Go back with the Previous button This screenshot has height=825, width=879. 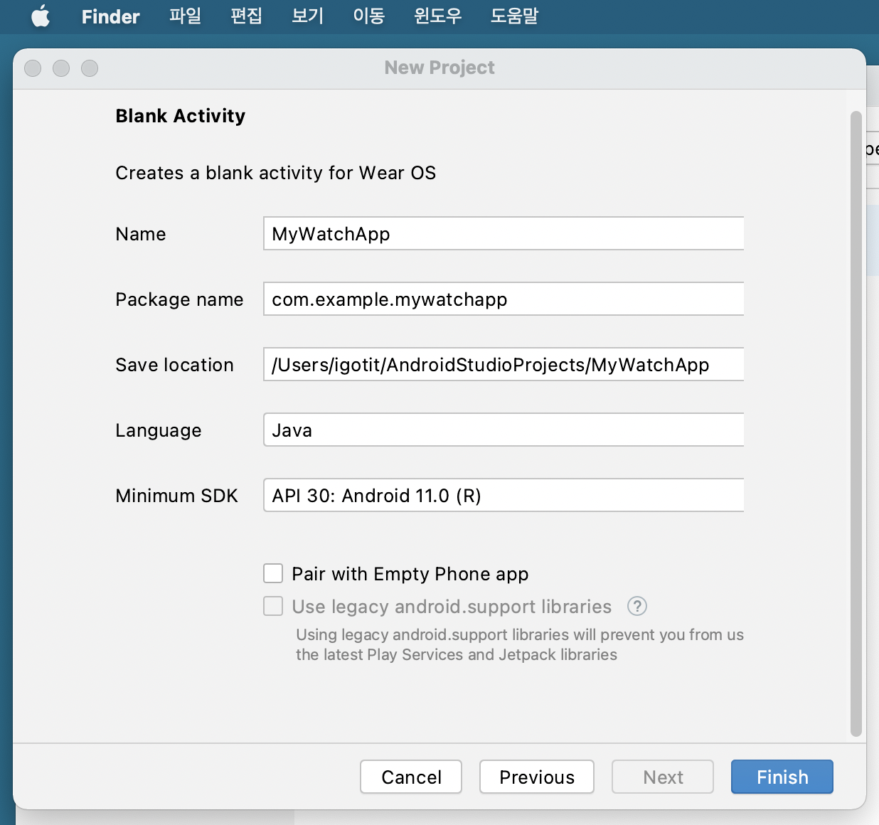point(537,777)
